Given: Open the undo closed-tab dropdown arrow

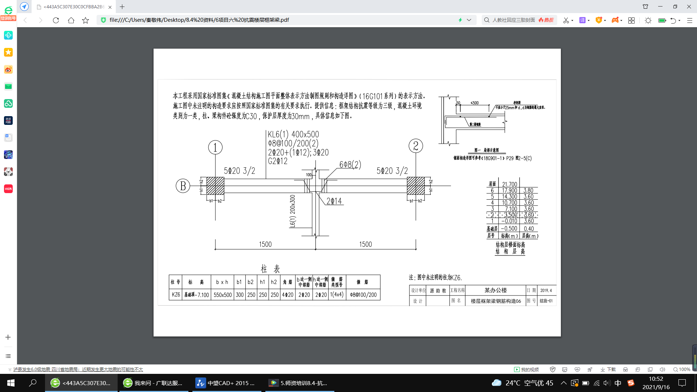Looking at the screenshot, I should [679, 20].
